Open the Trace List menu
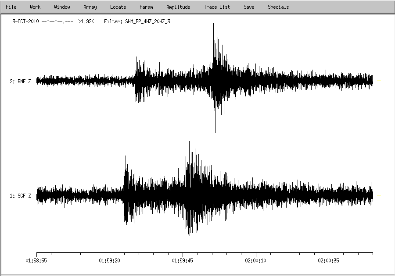The image size is (395, 276). (217, 7)
